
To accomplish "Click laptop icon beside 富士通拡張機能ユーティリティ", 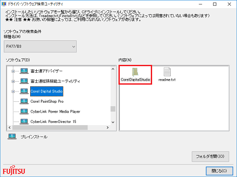I will click(24, 81).
